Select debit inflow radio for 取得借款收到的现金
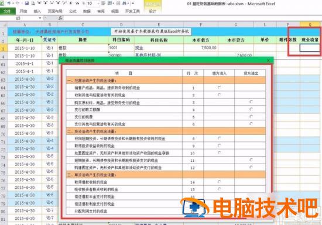The height and width of the screenshot is (225, 322). pos(219,182)
